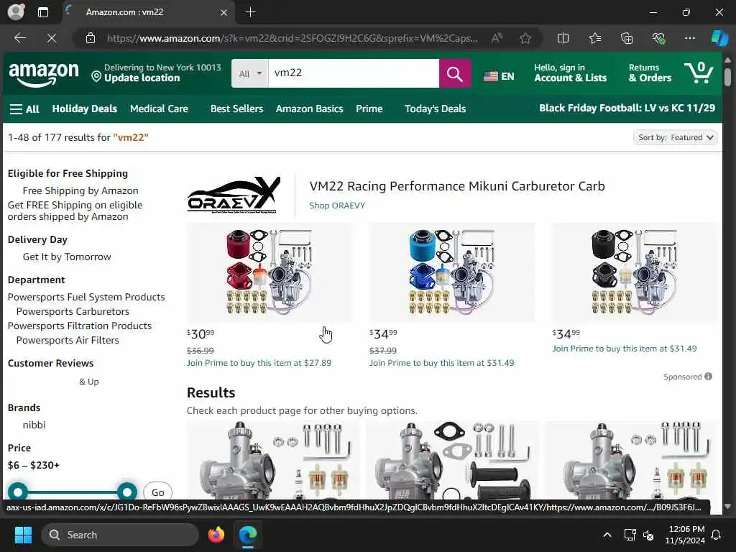736x552 pixels.
Task: Open red carburetor kit $30.99 thumbnail
Action: [270, 272]
